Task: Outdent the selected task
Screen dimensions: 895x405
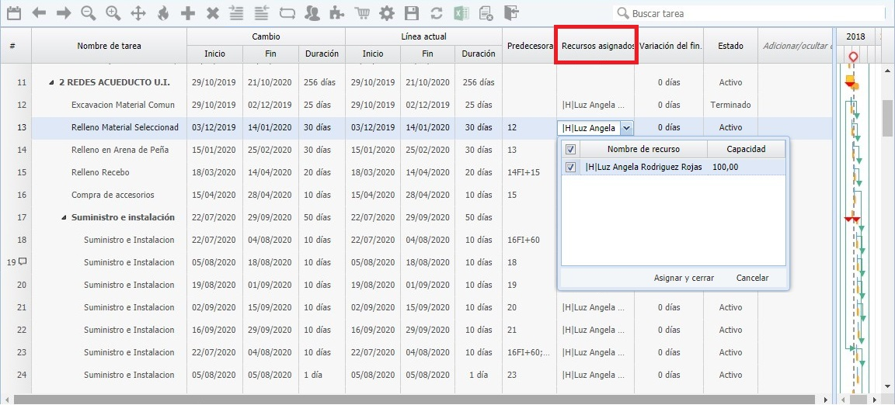Action: (262, 13)
